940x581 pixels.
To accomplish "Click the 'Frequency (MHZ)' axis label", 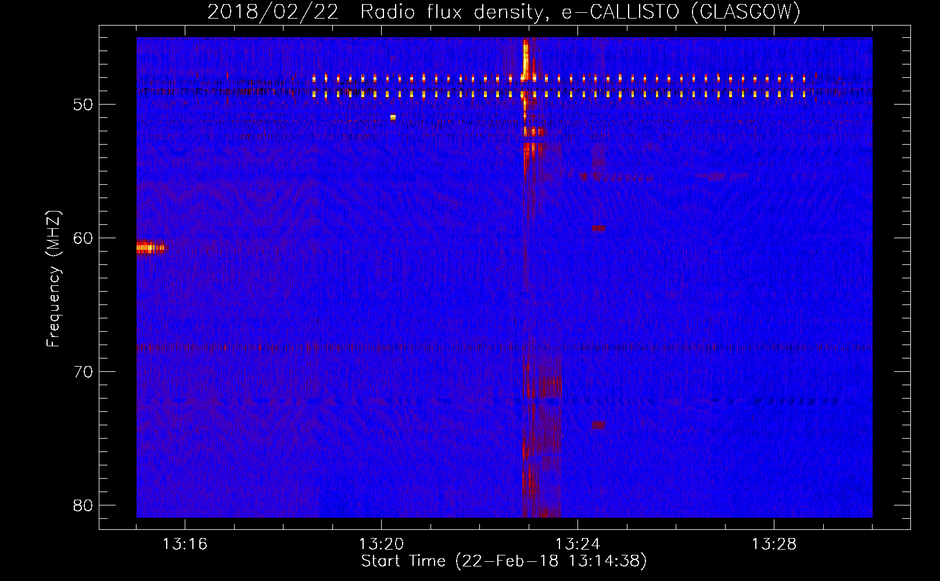I will click(53, 279).
